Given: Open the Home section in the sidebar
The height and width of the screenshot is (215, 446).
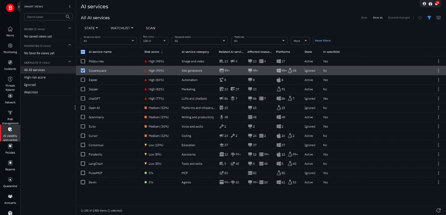Looking at the screenshot, I should pyautogui.click(x=10, y=31).
